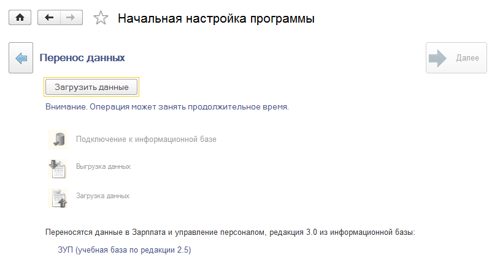Viewport: 500px width, 263px height.
Task: Click the data export step icon
Action: pos(57,167)
